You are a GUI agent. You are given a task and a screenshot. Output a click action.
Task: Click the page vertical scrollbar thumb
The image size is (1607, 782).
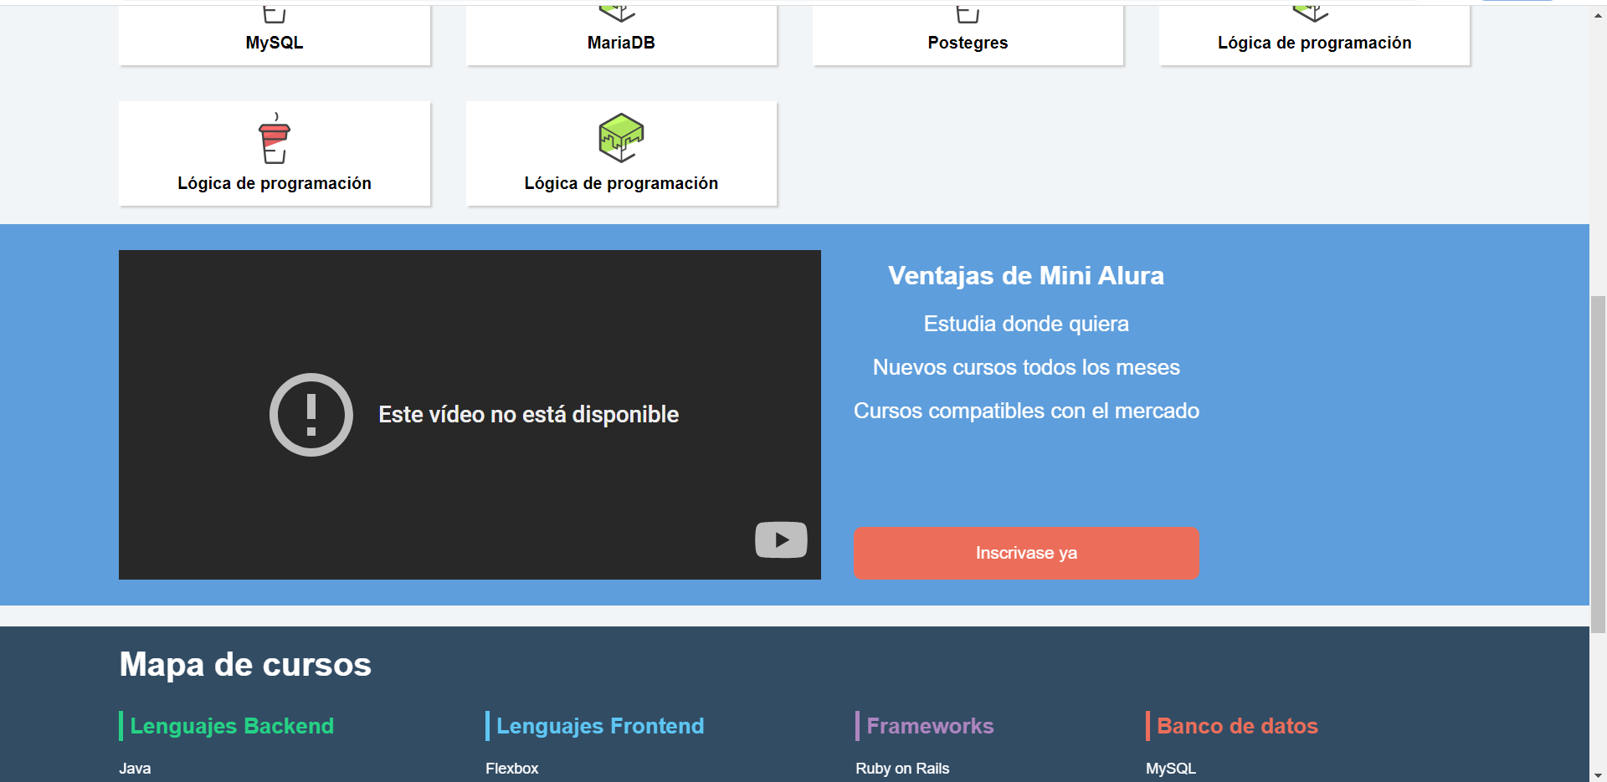click(1598, 464)
